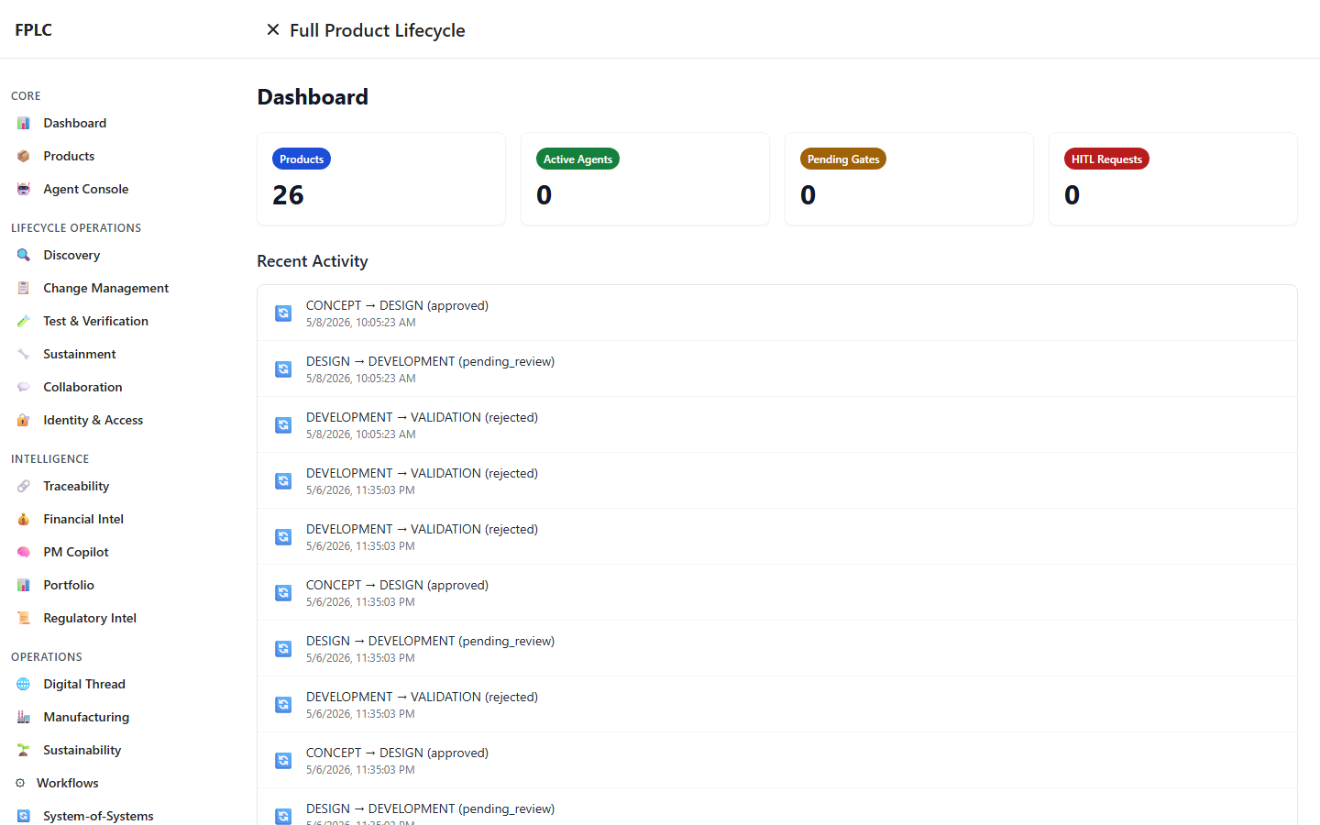Click the Pending Gates card's 0 value
This screenshot has height=825, width=1320.
click(x=808, y=195)
